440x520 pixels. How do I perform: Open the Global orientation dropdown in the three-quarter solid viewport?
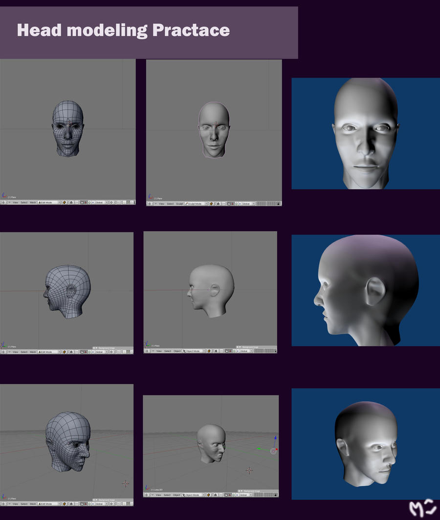[245, 495]
